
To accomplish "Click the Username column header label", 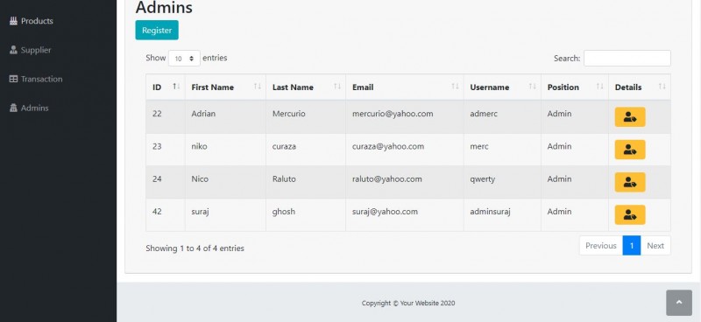I will click(x=490, y=87).
